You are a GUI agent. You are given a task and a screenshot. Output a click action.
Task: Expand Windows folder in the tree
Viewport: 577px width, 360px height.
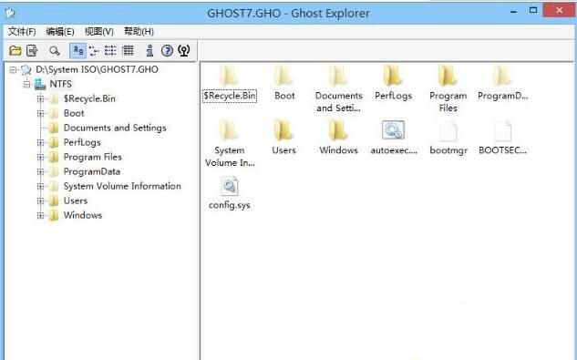(x=40, y=215)
